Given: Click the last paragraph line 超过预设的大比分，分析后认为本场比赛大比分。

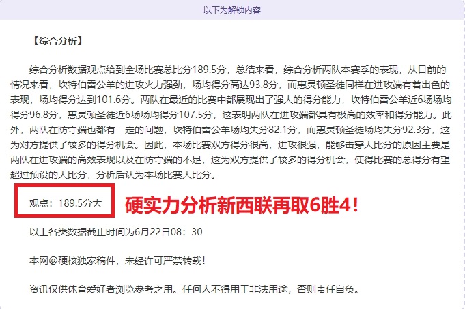Looking at the screenshot, I should [x=113, y=175].
